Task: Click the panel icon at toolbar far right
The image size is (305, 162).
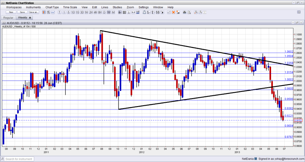Action: click(299, 12)
